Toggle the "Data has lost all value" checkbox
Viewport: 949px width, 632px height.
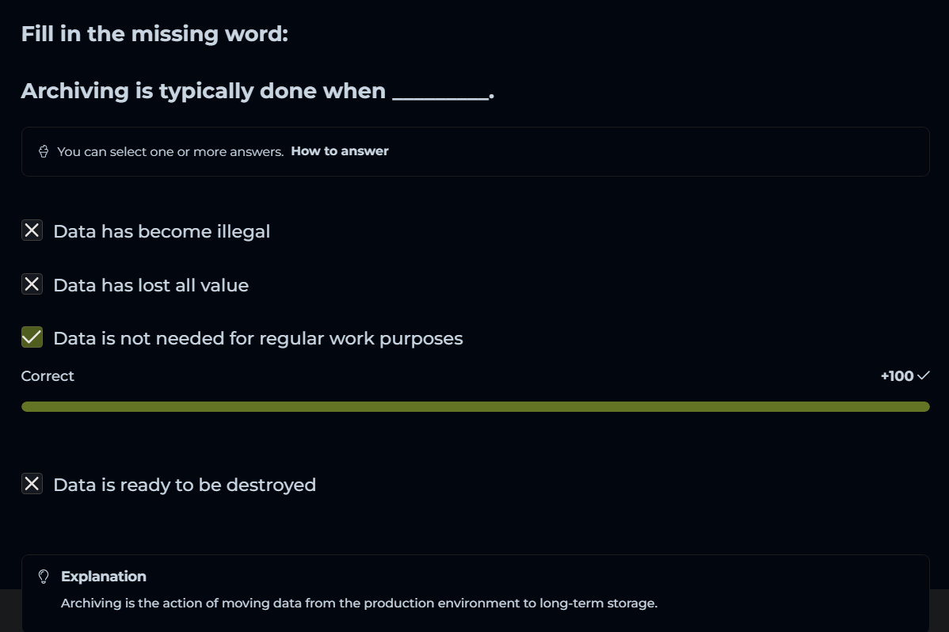32,284
